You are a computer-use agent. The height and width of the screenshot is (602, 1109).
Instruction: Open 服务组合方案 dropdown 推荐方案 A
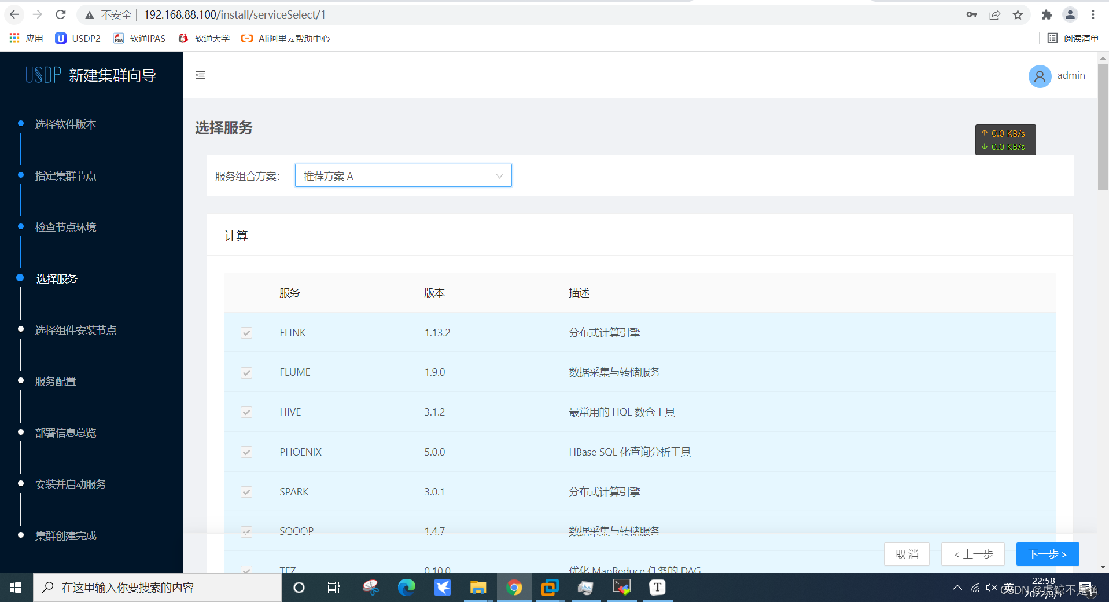pos(403,175)
